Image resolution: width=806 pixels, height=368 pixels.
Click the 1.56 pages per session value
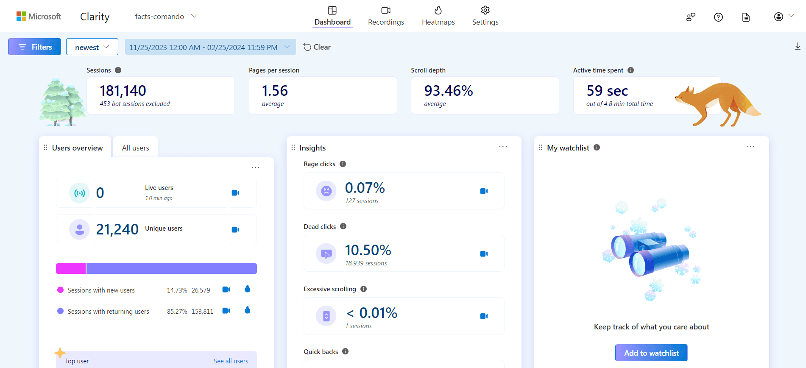(275, 91)
